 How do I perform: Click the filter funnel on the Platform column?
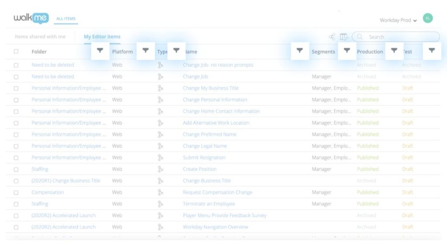click(145, 51)
